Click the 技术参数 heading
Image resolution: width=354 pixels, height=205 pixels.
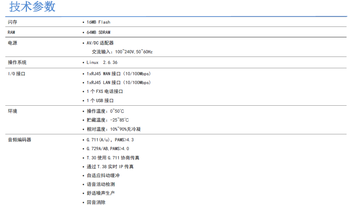[x=33, y=7]
